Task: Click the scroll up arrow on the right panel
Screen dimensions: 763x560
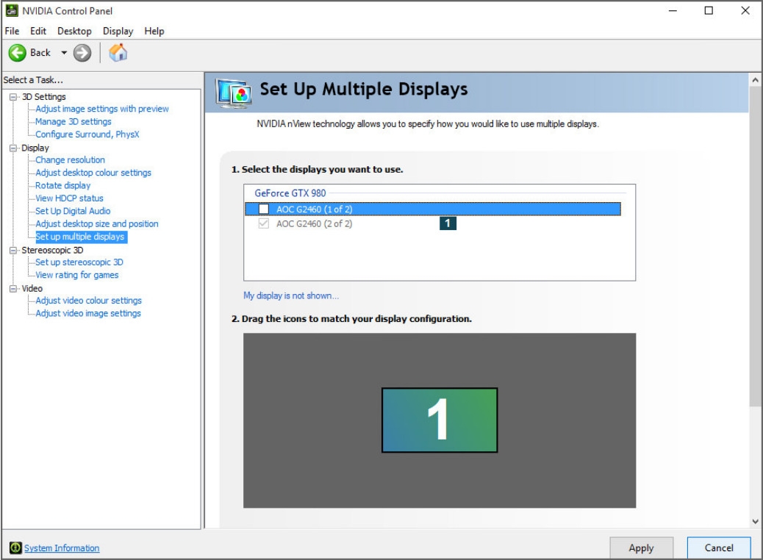Action: [x=755, y=80]
